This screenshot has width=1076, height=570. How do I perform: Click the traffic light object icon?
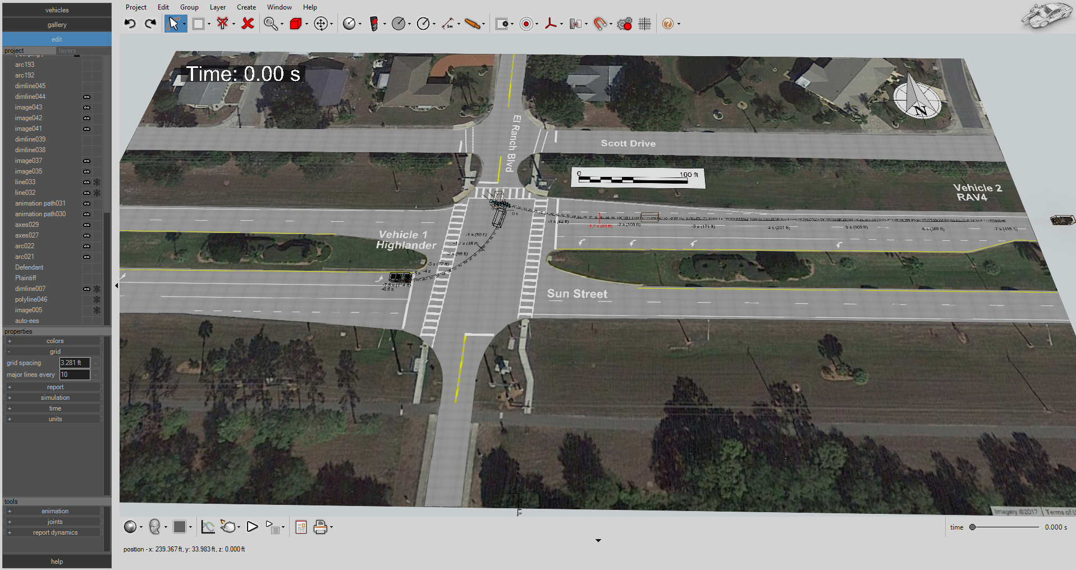click(x=374, y=24)
